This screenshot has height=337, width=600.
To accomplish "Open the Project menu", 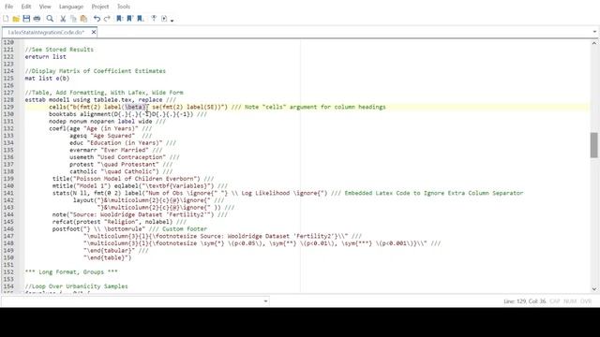I will point(100,7).
